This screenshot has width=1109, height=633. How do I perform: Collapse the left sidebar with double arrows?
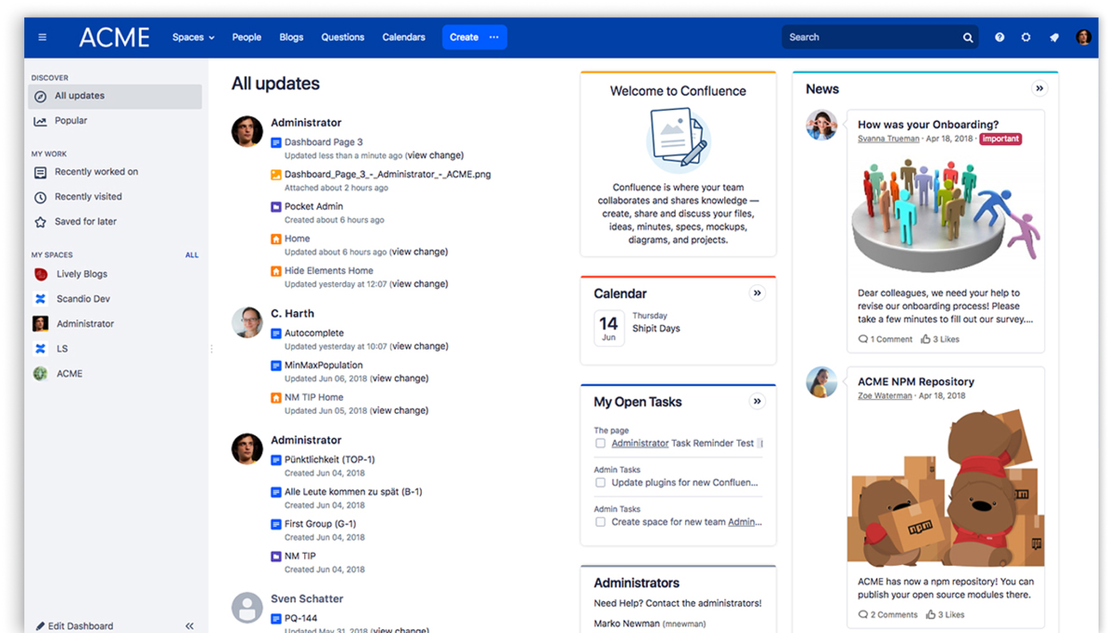(190, 625)
